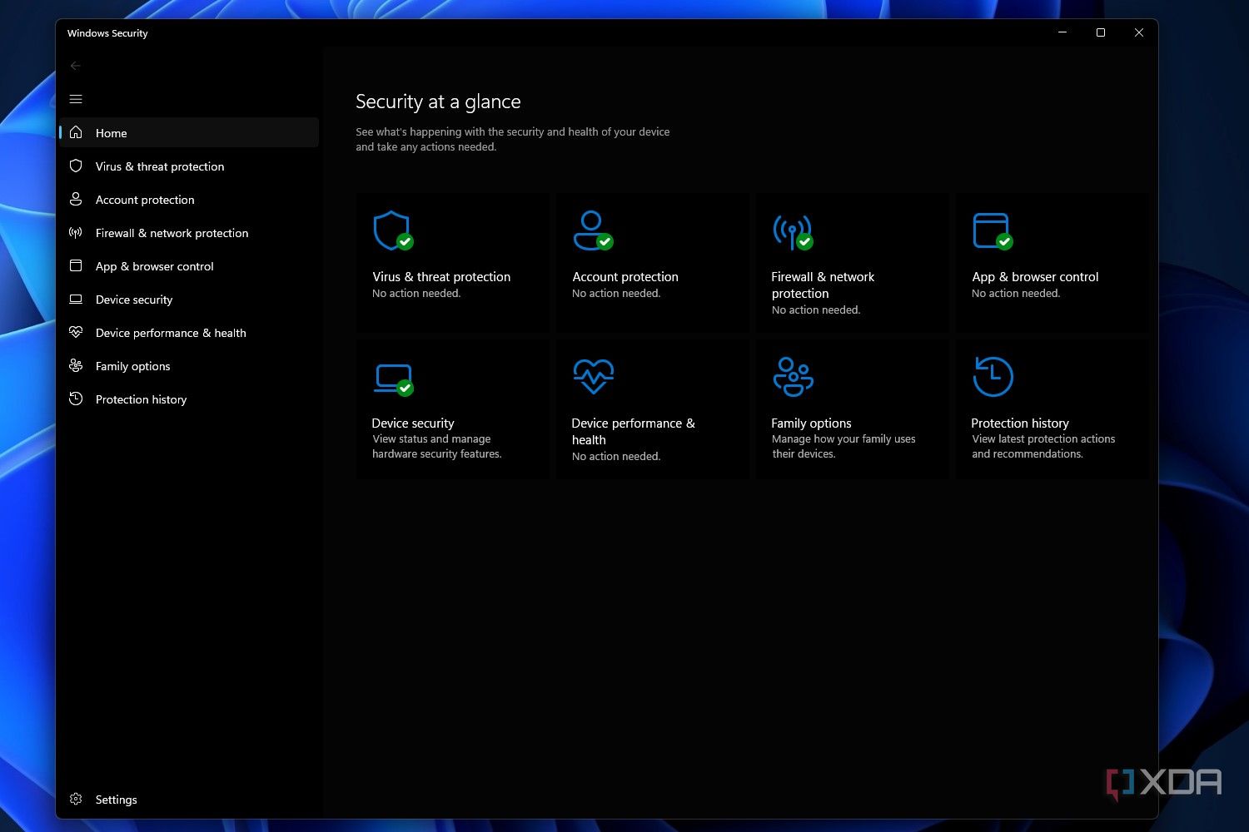
Task: Go to Home in the sidebar
Action: 112,133
